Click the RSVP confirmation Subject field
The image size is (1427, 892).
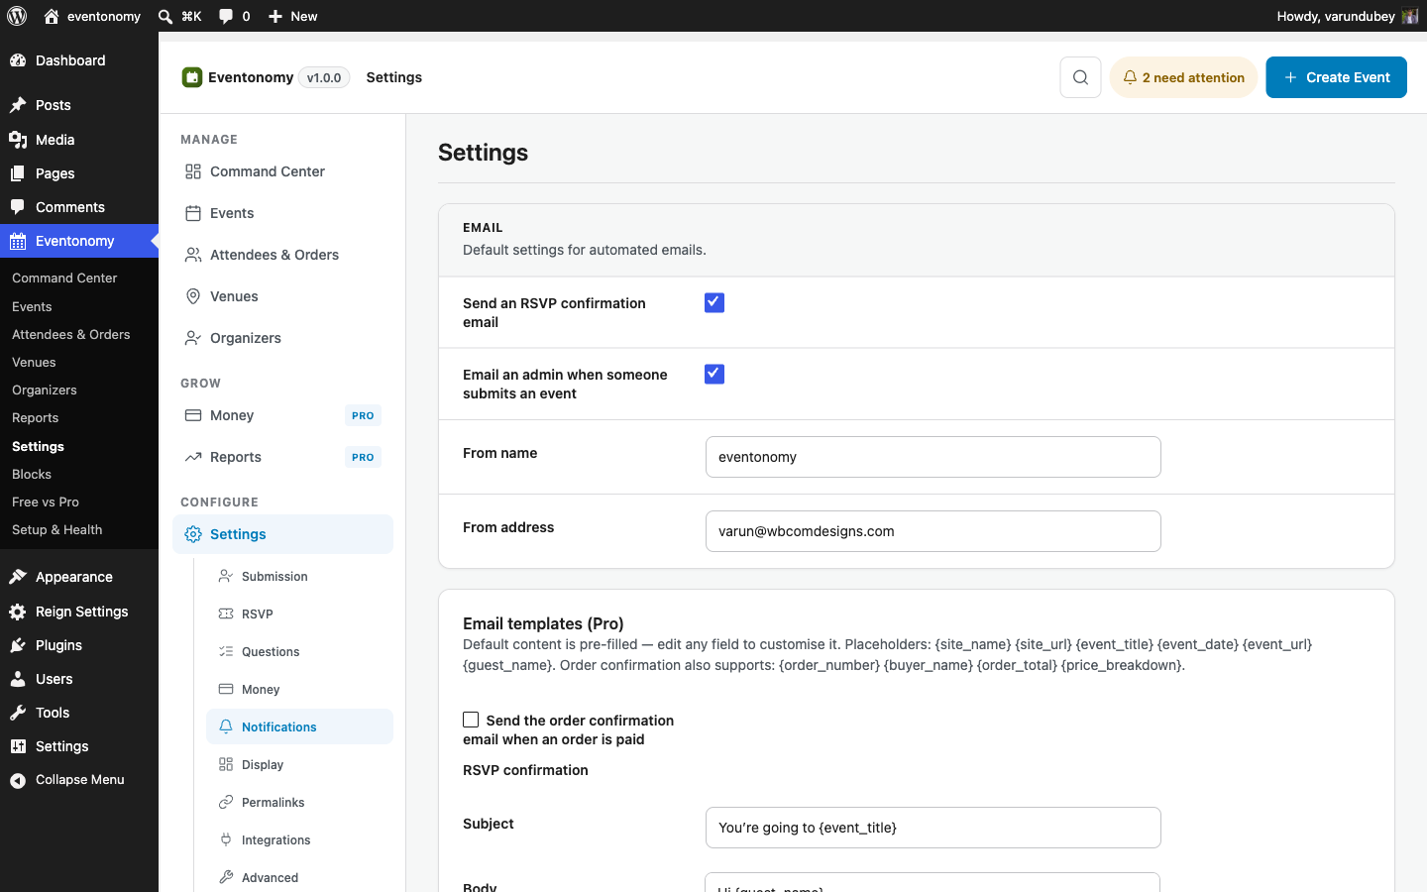tap(933, 828)
